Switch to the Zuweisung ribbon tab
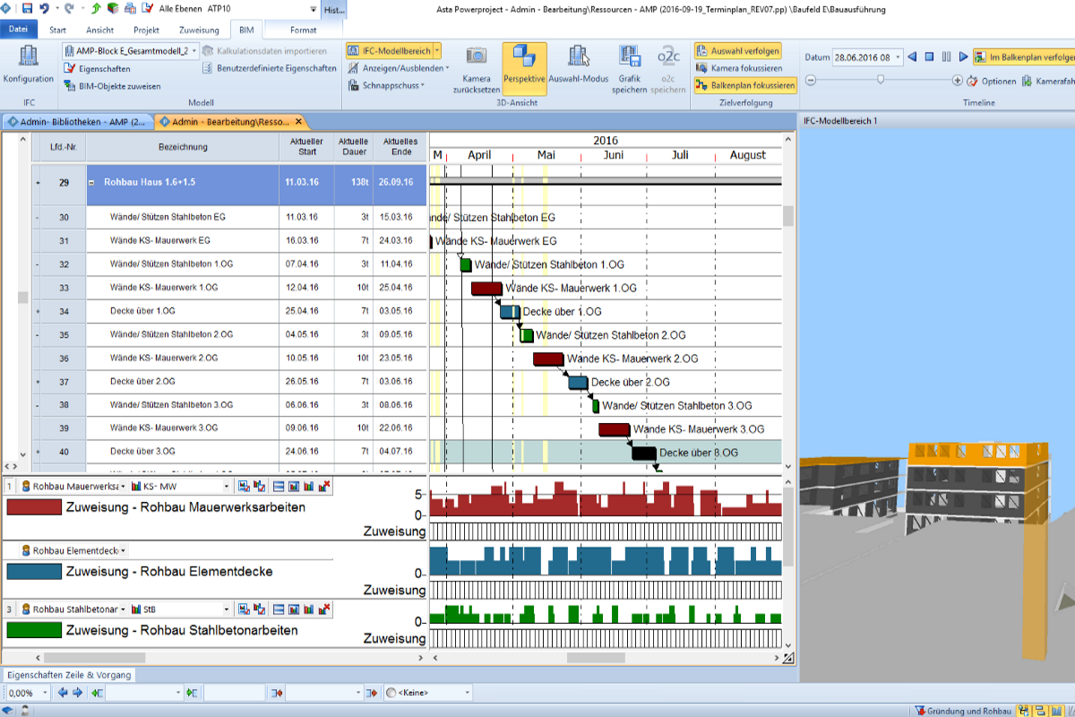This screenshot has height=717, width=1075. (x=199, y=30)
